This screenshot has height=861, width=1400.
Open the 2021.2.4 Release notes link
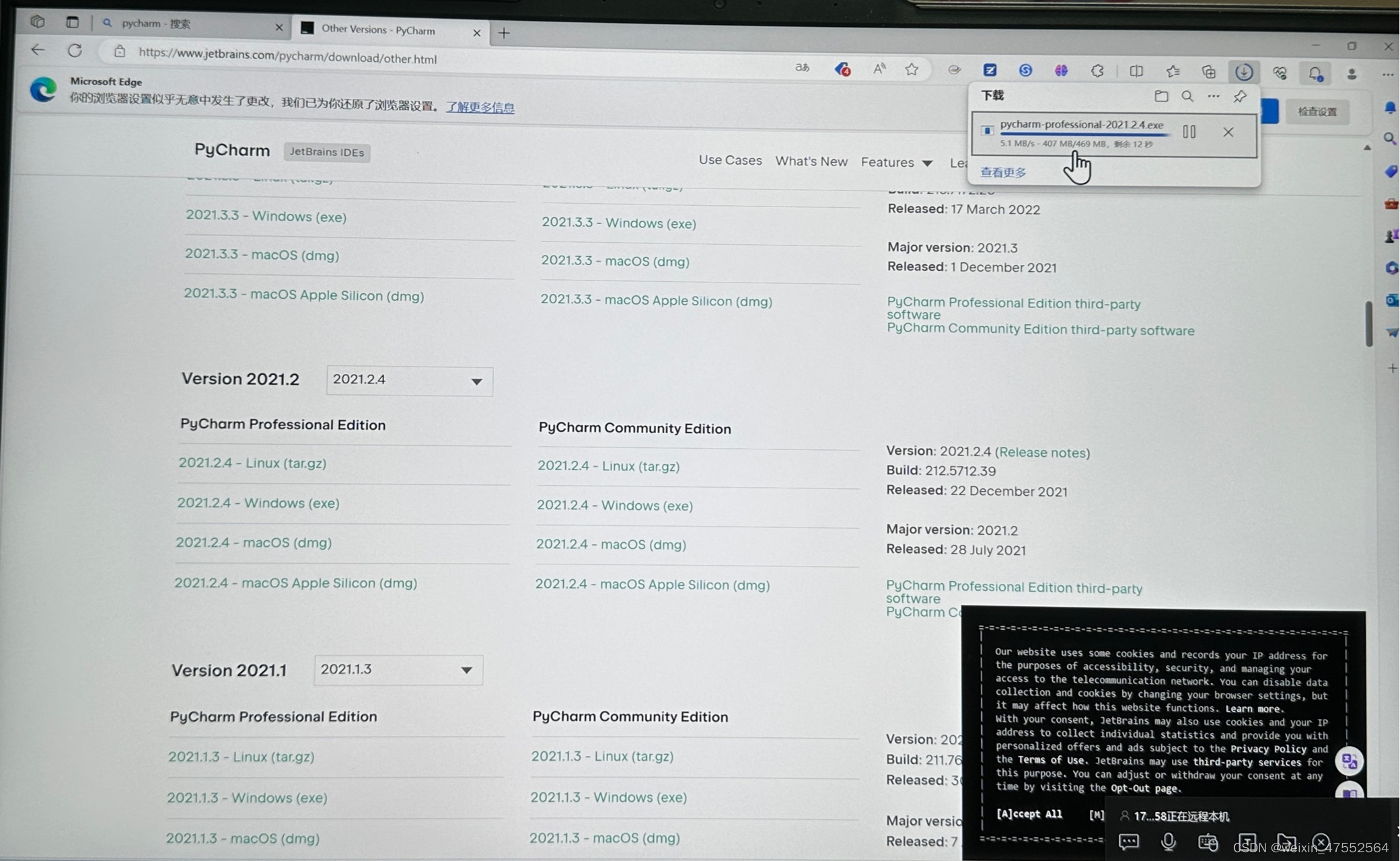point(1043,453)
